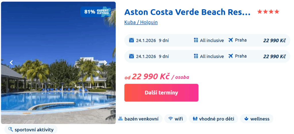This screenshot has width=294, height=134.
Task: Open the Další termíny button
Action: coord(161,93)
